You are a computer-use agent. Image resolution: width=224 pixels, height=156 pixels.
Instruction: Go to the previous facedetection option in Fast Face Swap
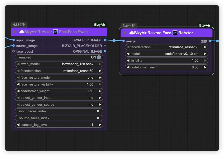tap(18, 71)
